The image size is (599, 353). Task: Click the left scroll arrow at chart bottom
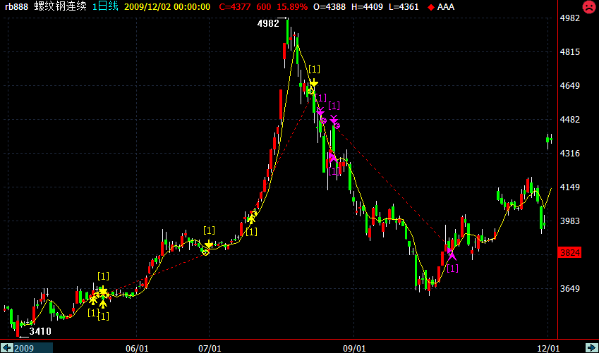click(x=6, y=347)
